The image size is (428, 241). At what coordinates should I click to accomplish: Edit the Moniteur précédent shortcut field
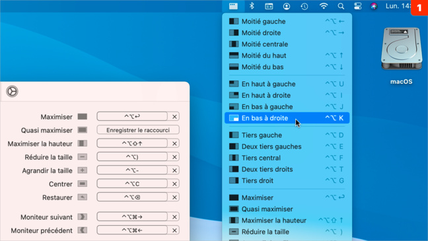pyautogui.click(x=132, y=230)
